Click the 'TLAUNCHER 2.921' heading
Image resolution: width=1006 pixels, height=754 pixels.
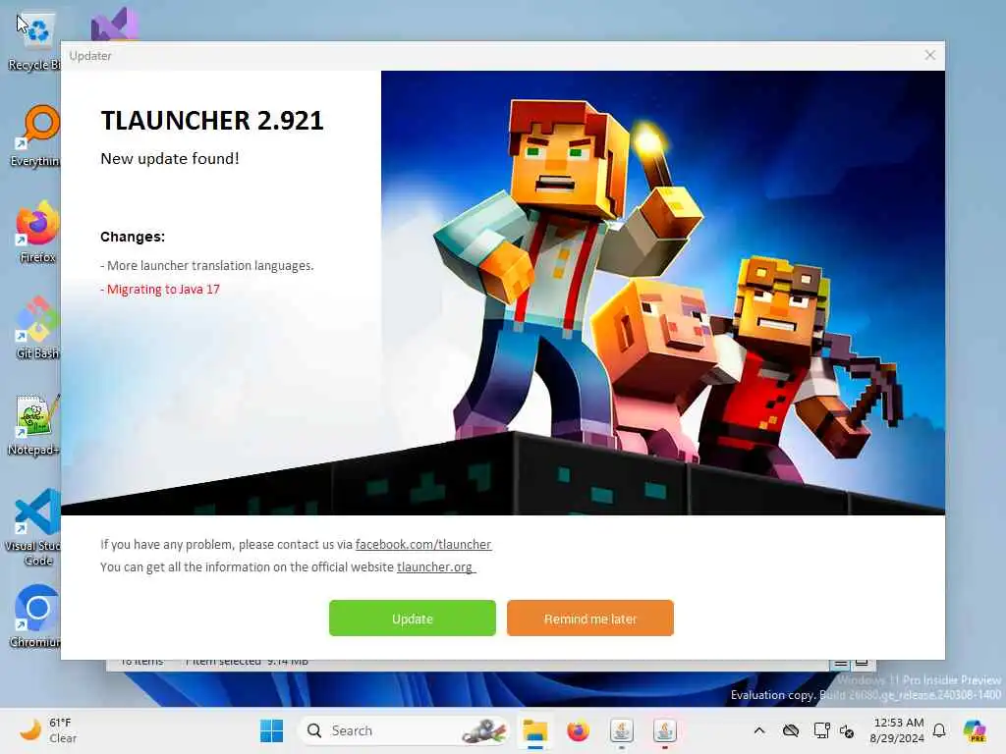pyautogui.click(x=212, y=121)
